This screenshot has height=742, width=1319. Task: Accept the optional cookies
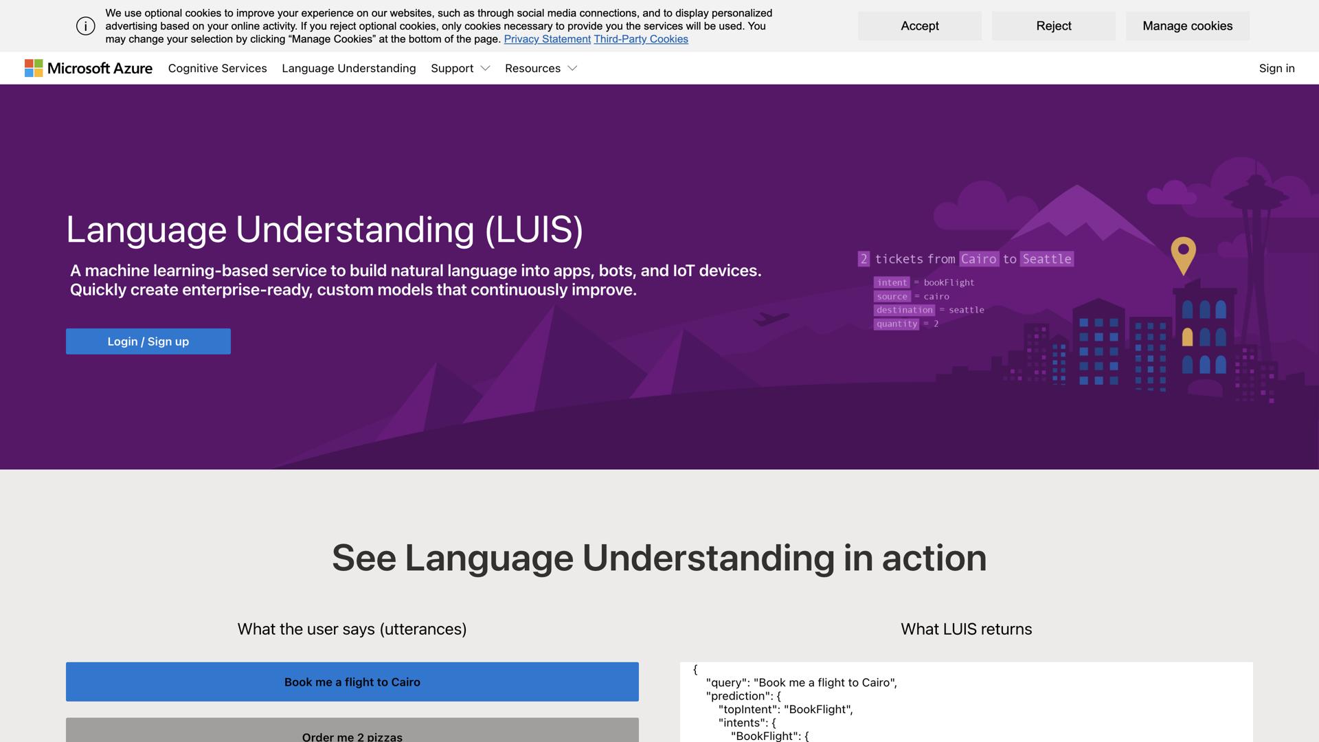(919, 25)
